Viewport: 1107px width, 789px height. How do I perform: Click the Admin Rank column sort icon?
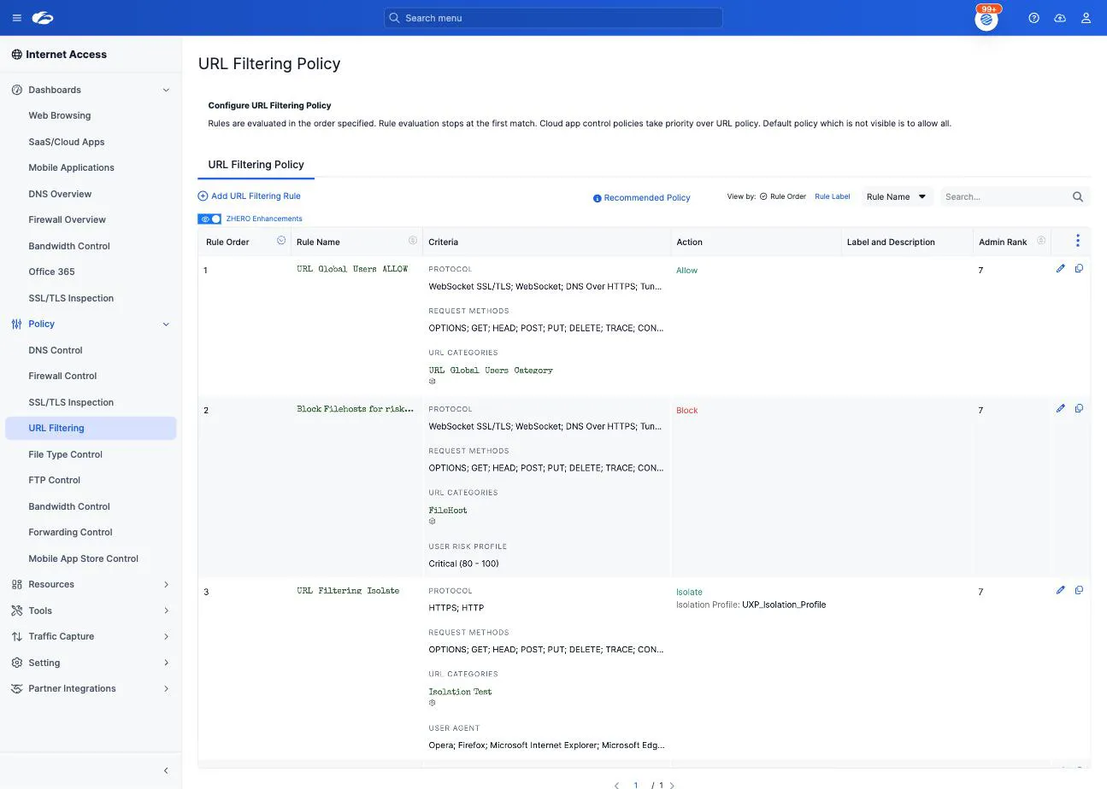[1041, 241]
